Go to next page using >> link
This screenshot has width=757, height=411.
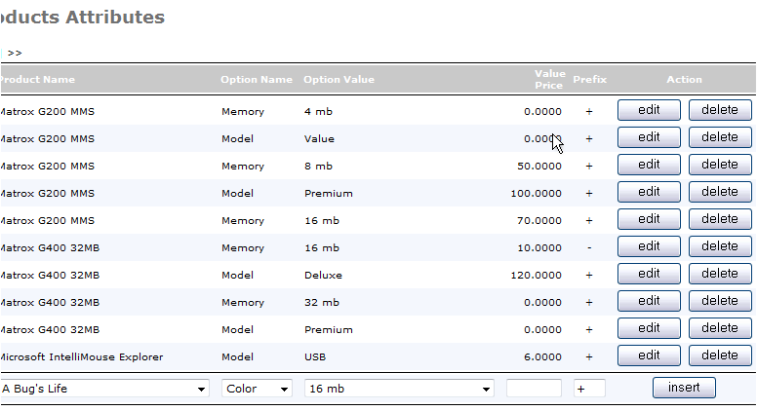(x=15, y=53)
